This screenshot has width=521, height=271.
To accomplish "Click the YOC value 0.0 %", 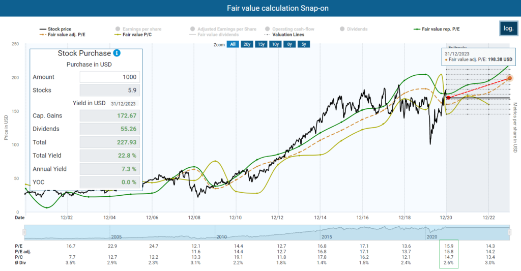I will pyautogui.click(x=110, y=182).
